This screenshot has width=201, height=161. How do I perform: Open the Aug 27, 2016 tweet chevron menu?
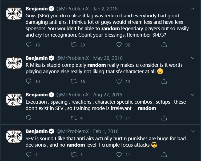coord(193,95)
